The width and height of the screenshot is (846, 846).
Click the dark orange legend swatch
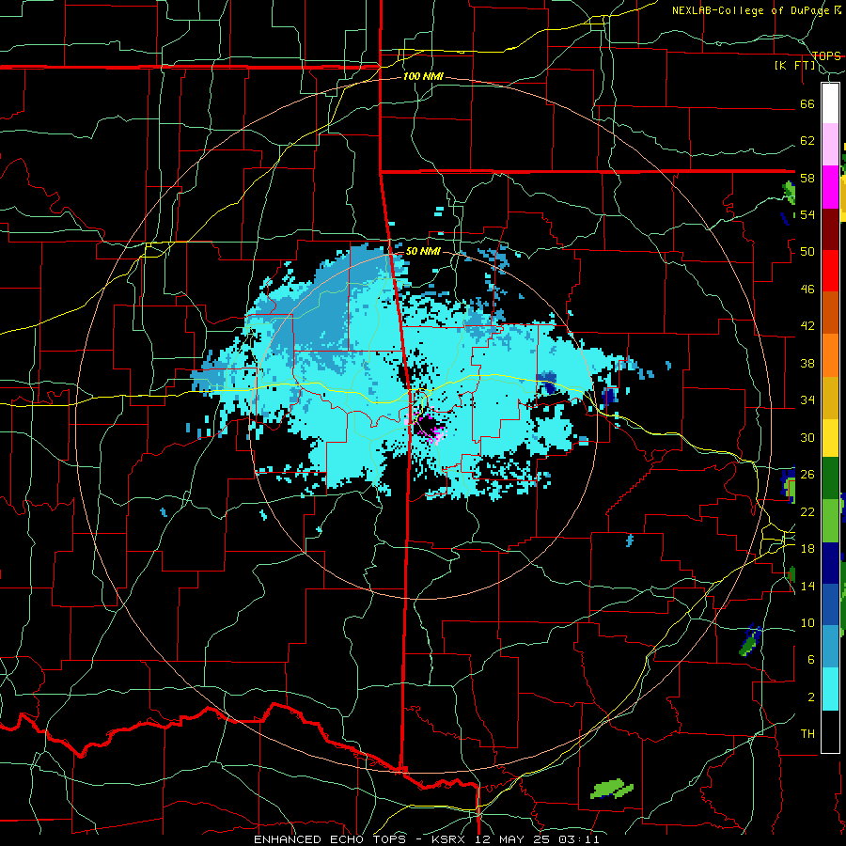(830, 312)
